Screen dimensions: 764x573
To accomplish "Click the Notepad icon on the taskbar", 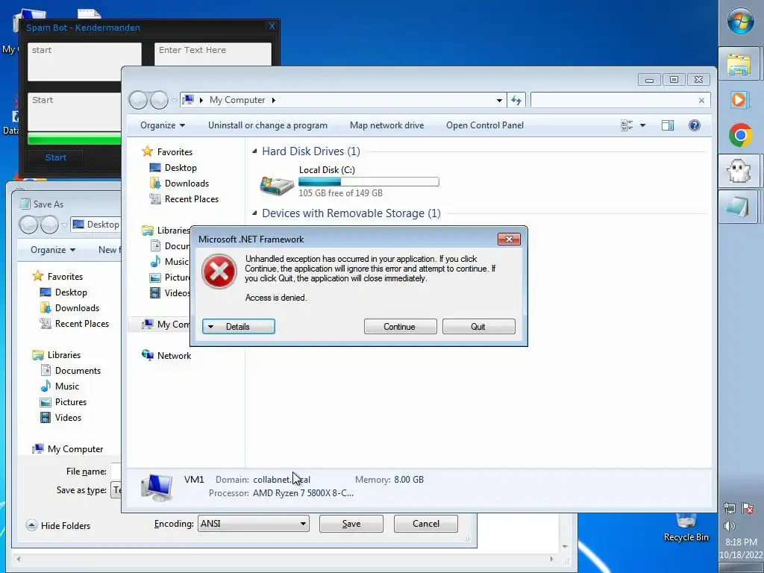I will click(739, 206).
